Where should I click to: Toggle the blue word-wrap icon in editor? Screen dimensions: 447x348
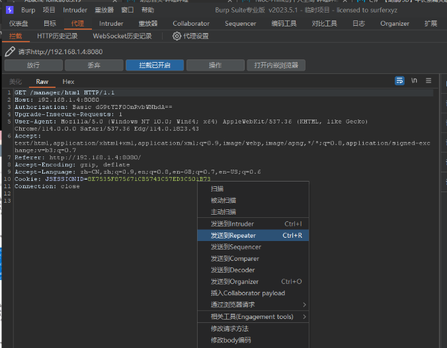[399, 81]
